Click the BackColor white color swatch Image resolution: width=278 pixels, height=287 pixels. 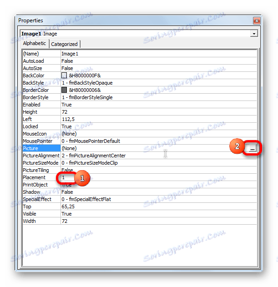(x=64, y=75)
